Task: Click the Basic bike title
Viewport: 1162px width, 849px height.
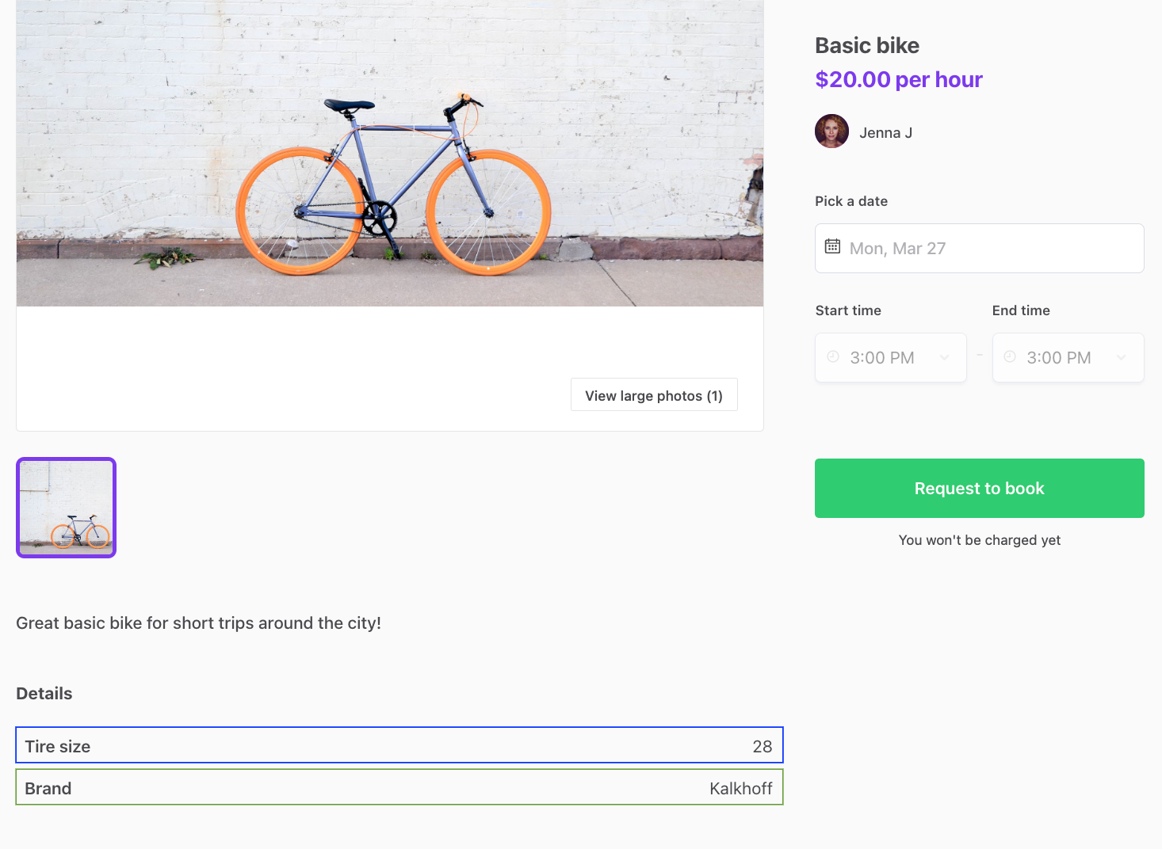Action: pyautogui.click(x=866, y=45)
